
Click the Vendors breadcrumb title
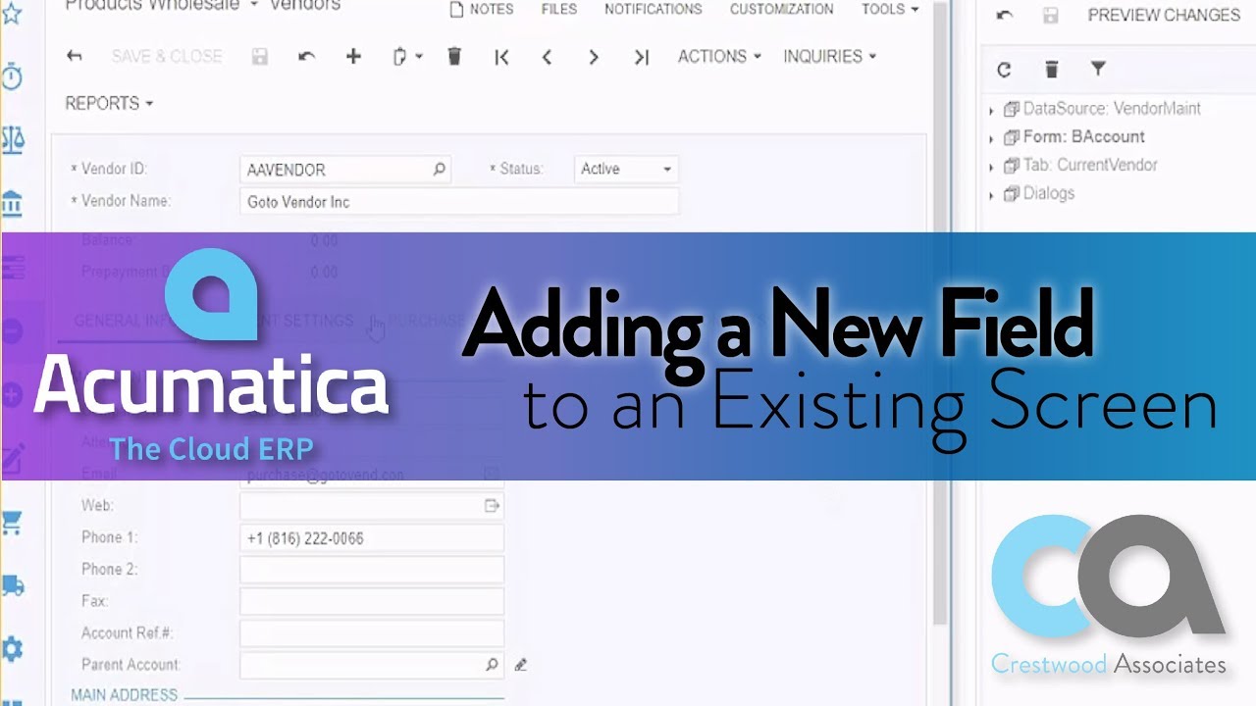point(304,6)
